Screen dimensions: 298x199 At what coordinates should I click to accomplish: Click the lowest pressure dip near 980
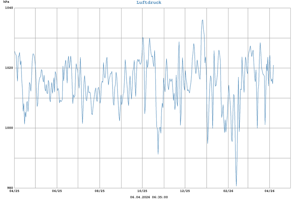(x=236, y=186)
